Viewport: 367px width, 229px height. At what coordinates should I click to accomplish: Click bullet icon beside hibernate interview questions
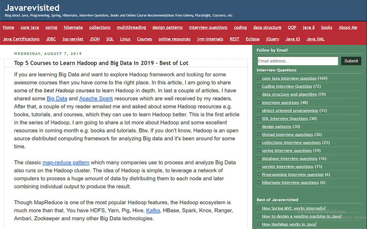point(259,182)
